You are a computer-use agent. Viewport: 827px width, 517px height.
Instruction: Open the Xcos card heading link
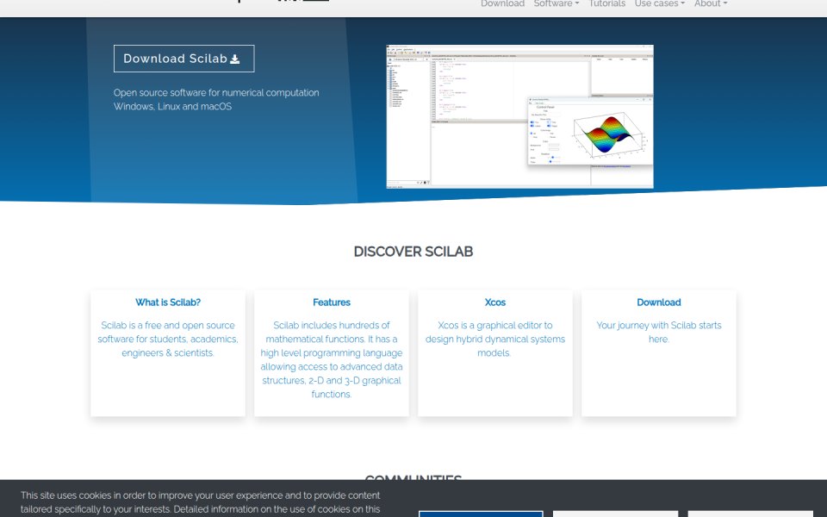coord(494,302)
